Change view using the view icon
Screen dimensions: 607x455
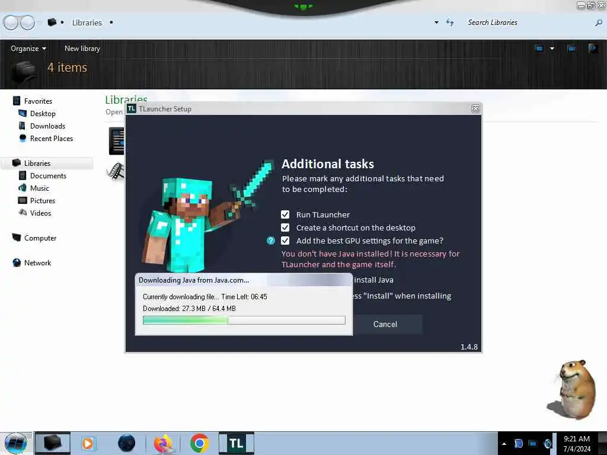(539, 49)
